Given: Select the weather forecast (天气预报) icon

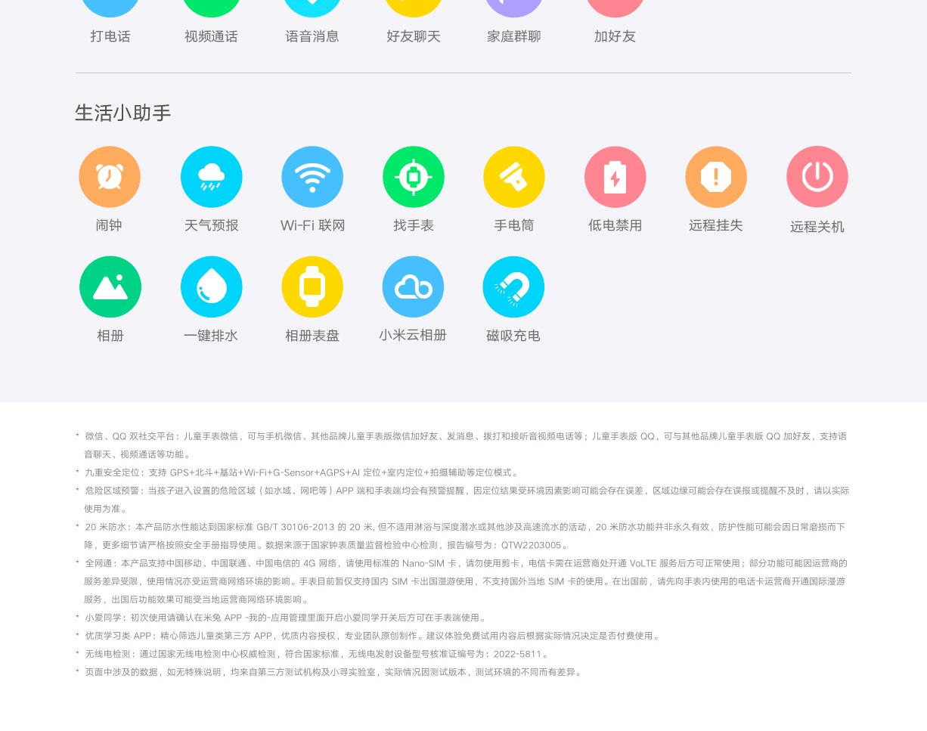Looking at the screenshot, I should pyautogui.click(x=211, y=177).
